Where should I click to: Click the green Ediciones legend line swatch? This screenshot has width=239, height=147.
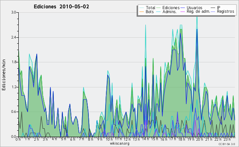click(x=159, y=8)
